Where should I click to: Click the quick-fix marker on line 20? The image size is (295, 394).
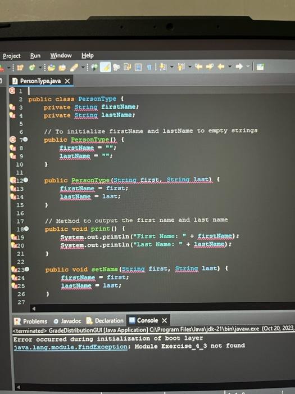pyautogui.click(x=13, y=245)
